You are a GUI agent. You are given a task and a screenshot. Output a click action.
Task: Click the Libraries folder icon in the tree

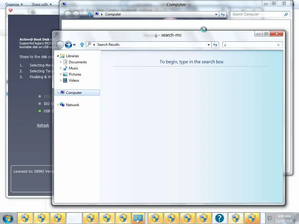point(62,56)
